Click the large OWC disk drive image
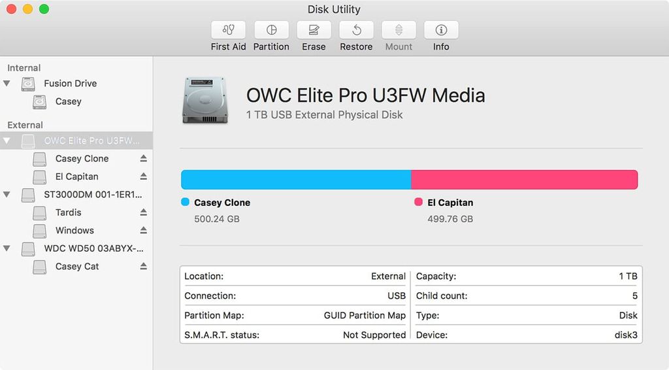669x370 pixels. (x=205, y=100)
